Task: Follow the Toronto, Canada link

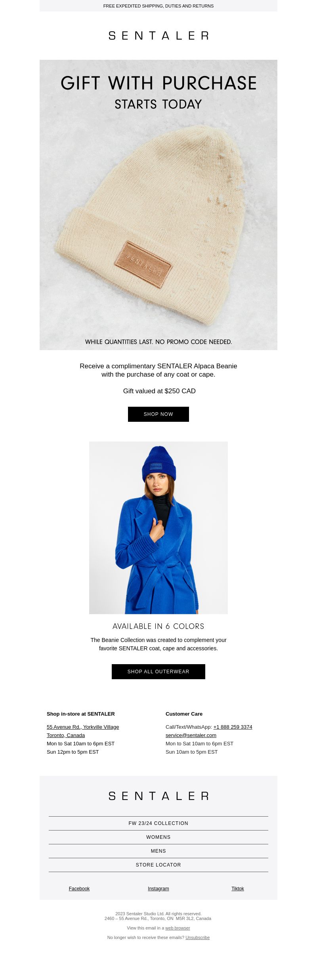Action: (66, 735)
